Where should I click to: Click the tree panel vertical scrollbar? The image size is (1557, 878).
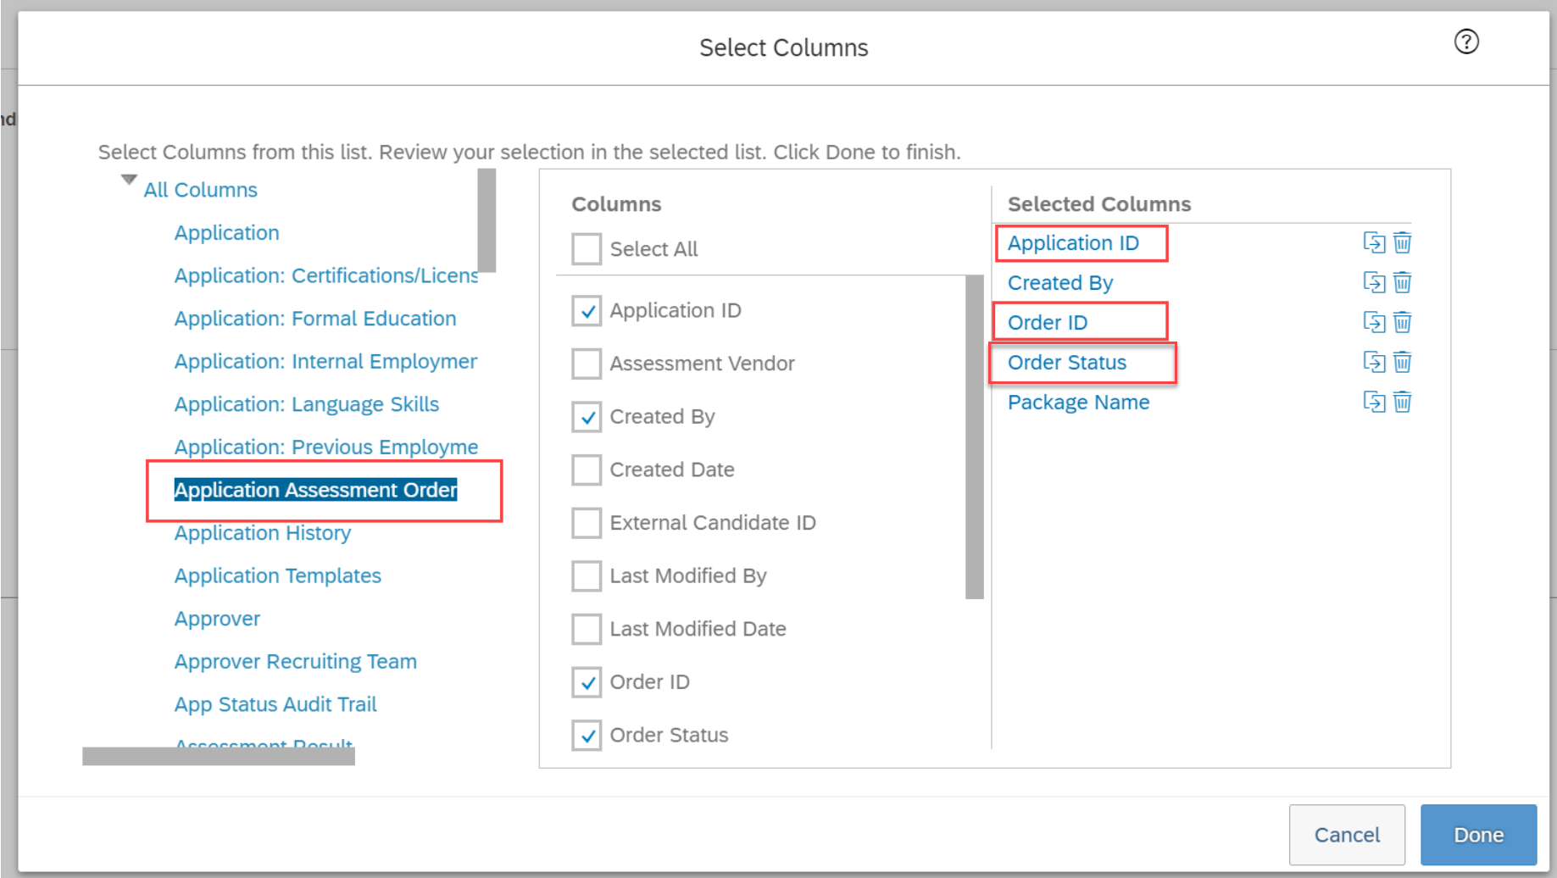487,220
